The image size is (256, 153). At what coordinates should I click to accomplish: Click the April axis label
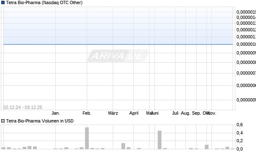(134, 113)
